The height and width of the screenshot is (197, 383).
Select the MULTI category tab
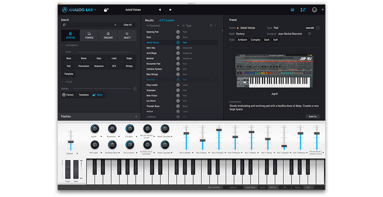click(x=127, y=35)
